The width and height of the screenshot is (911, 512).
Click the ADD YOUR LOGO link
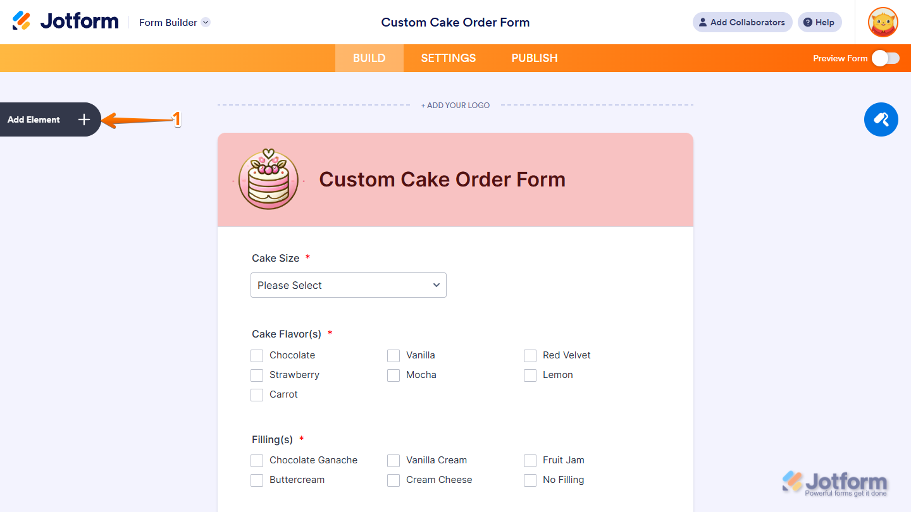[x=455, y=105]
